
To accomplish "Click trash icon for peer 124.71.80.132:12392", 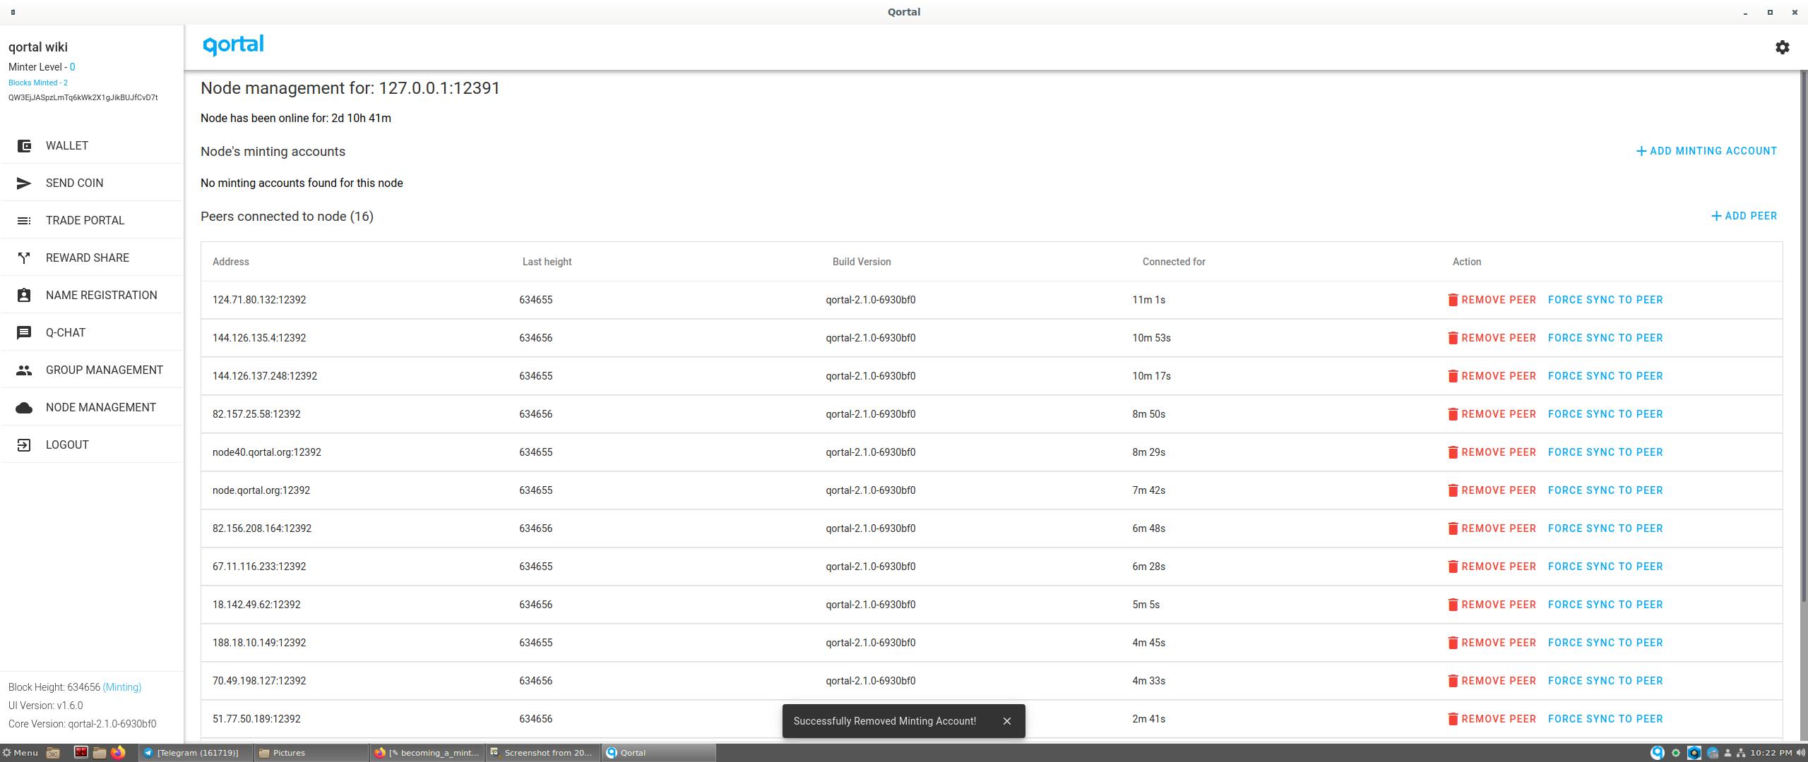I will 1453,300.
